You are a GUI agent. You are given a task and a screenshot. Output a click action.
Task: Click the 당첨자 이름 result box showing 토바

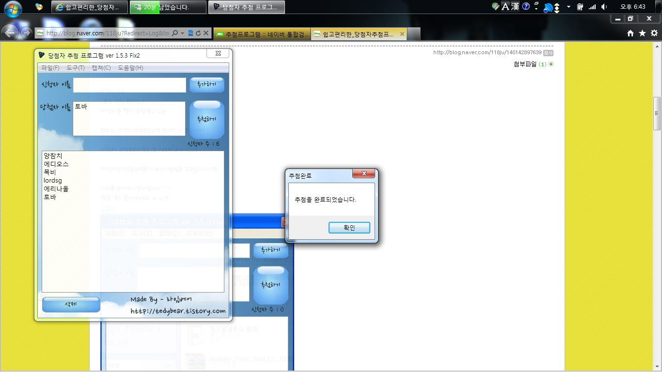pos(129,118)
